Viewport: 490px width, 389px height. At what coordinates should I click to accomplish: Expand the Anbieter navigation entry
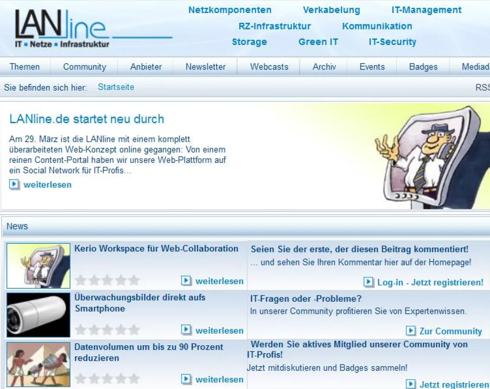click(146, 67)
